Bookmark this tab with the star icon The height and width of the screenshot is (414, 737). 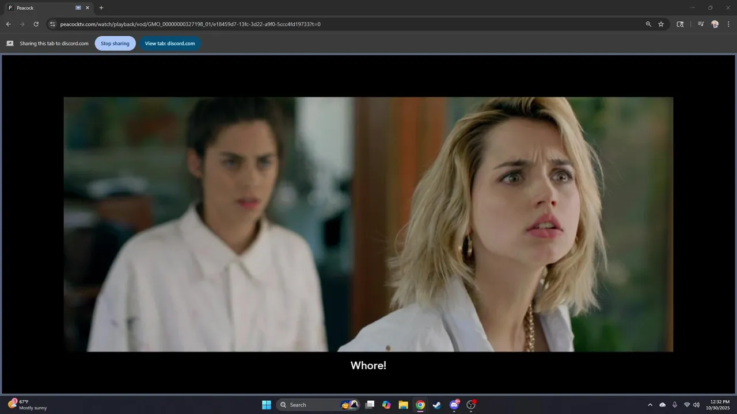661,24
